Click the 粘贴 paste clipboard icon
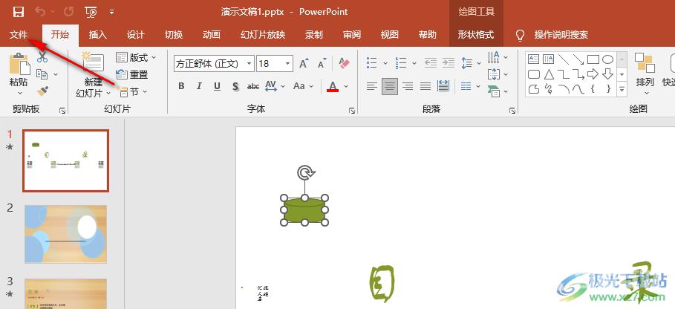This screenshot has width=675, height=309. [x=20, y=64]
